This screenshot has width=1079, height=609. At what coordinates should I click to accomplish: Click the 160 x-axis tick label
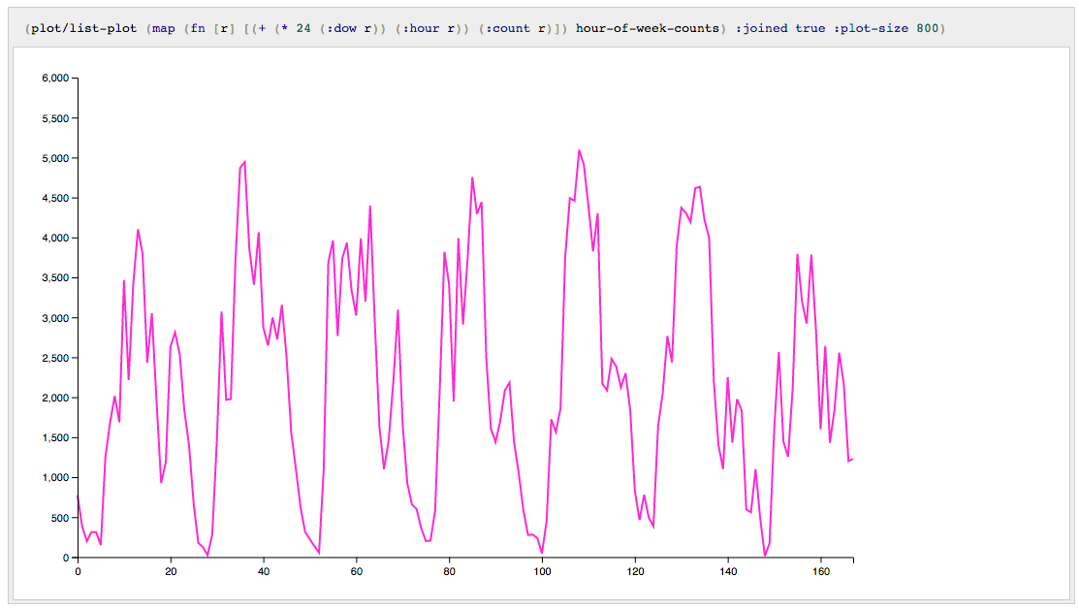tap(821, 571)
